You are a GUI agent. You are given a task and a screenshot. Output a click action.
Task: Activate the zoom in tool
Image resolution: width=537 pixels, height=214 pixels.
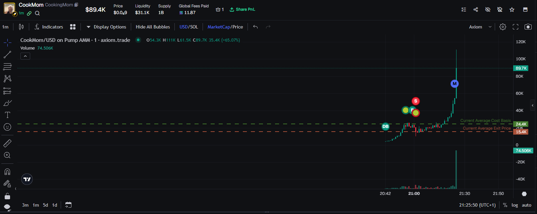(8, 155)
